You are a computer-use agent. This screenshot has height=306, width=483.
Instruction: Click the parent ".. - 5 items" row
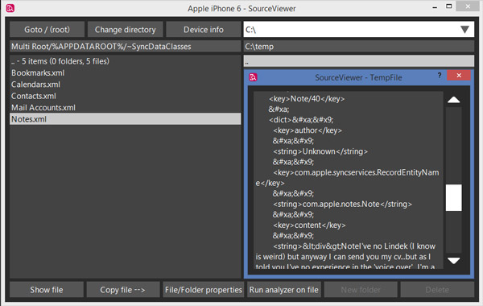tap(125, 61)
